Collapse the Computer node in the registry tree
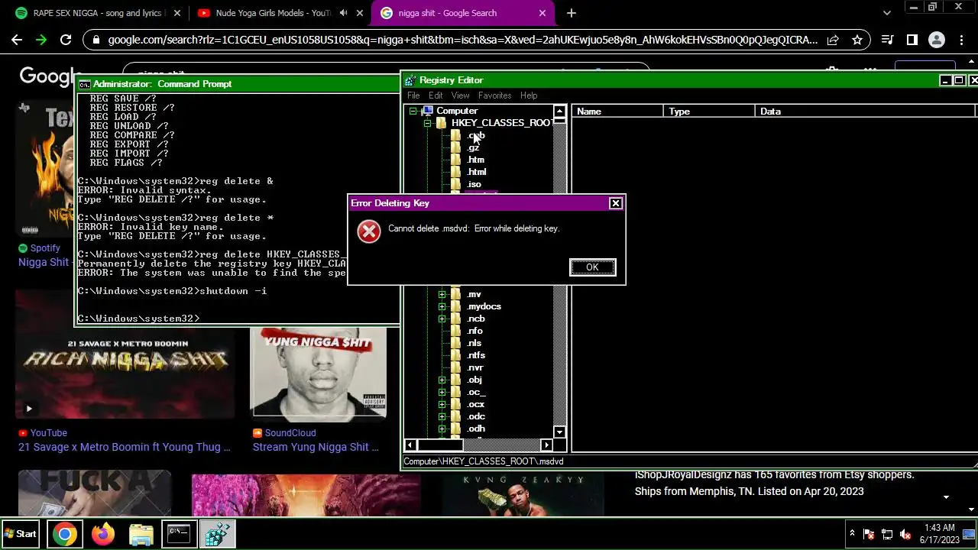 pyautogui.click(x=413, y=111)
